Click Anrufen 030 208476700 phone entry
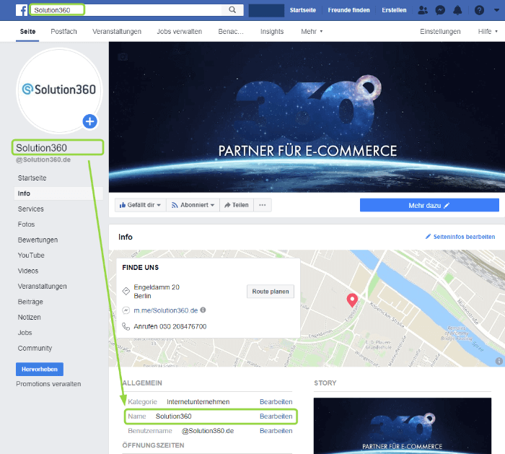 coord(170,326)
